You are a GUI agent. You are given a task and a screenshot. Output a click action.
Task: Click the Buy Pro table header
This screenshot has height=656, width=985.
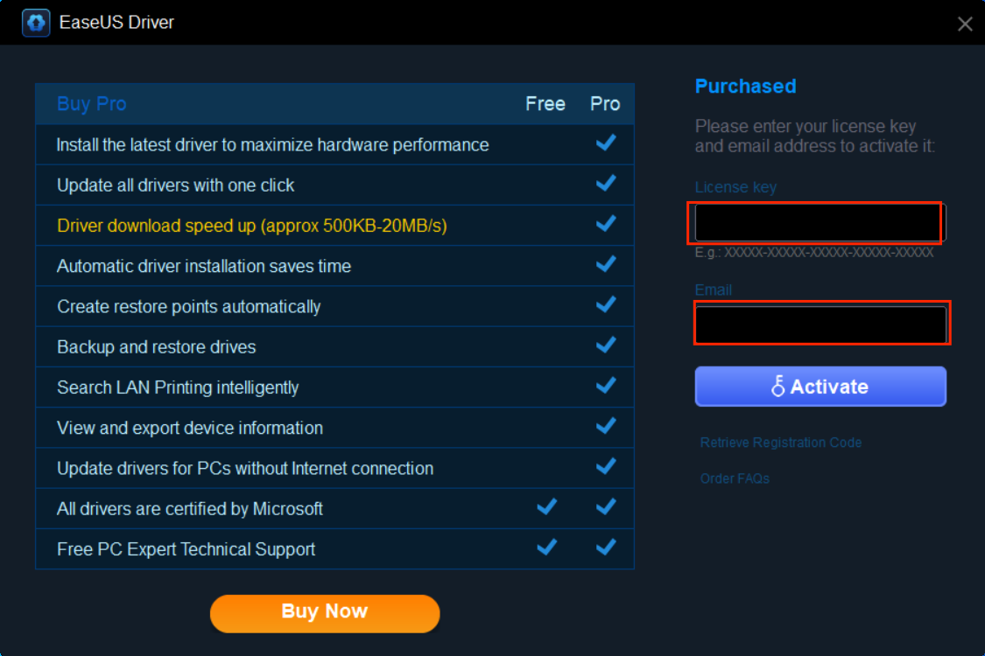[92, 103]
